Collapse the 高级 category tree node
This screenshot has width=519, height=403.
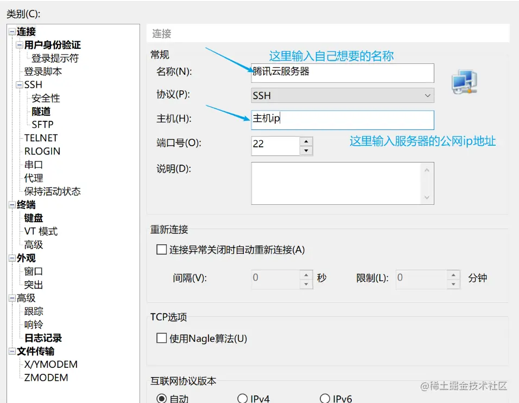(x=12, y=298)
